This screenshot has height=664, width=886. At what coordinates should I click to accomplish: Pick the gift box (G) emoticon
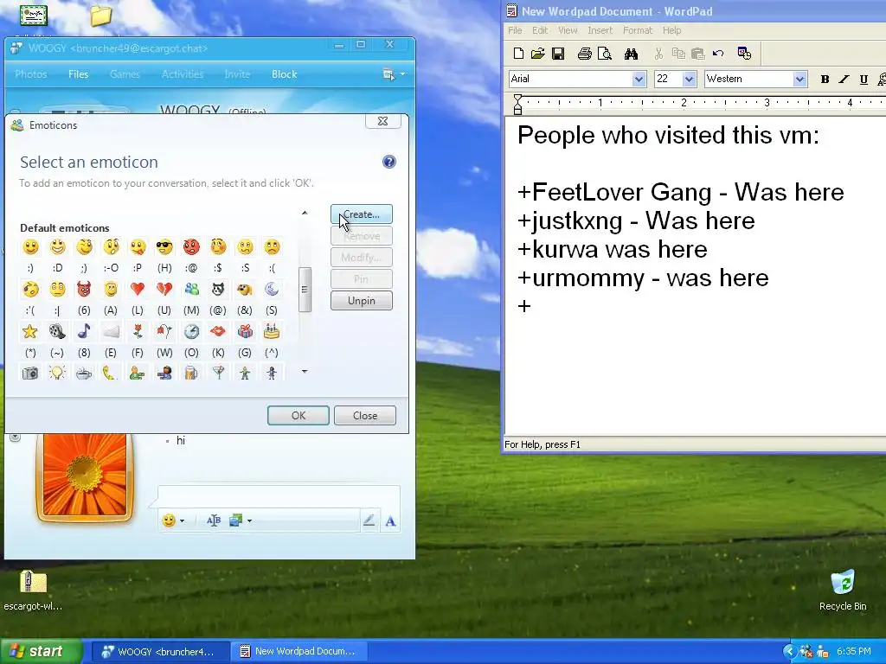[245, 331]
